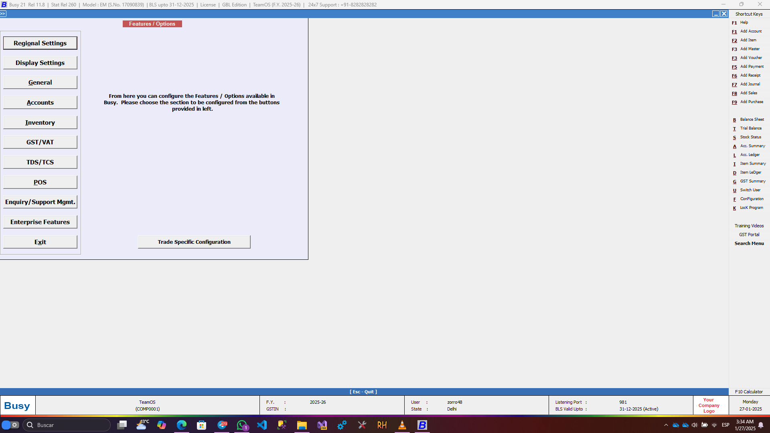Open WhatsApp from the taskbar

242,425
